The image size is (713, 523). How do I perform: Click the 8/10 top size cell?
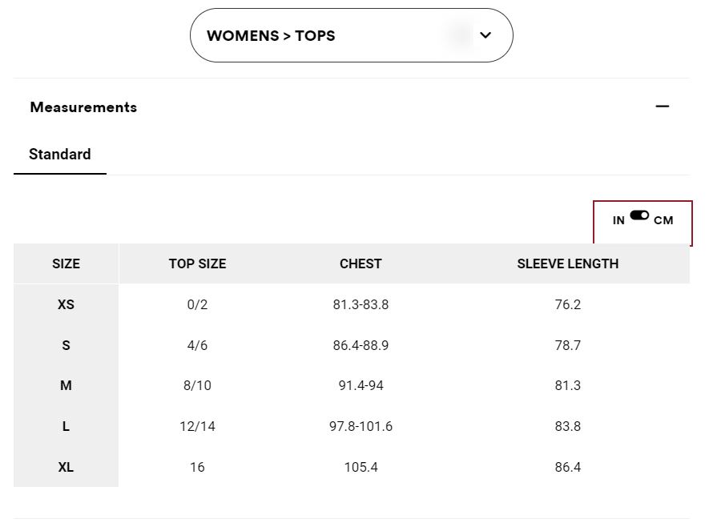click(197, 386)
